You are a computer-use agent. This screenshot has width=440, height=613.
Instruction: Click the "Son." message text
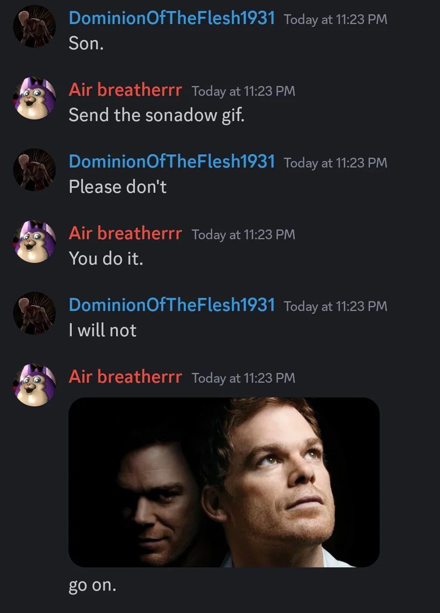pyautogui.click(x=86, y=44)
